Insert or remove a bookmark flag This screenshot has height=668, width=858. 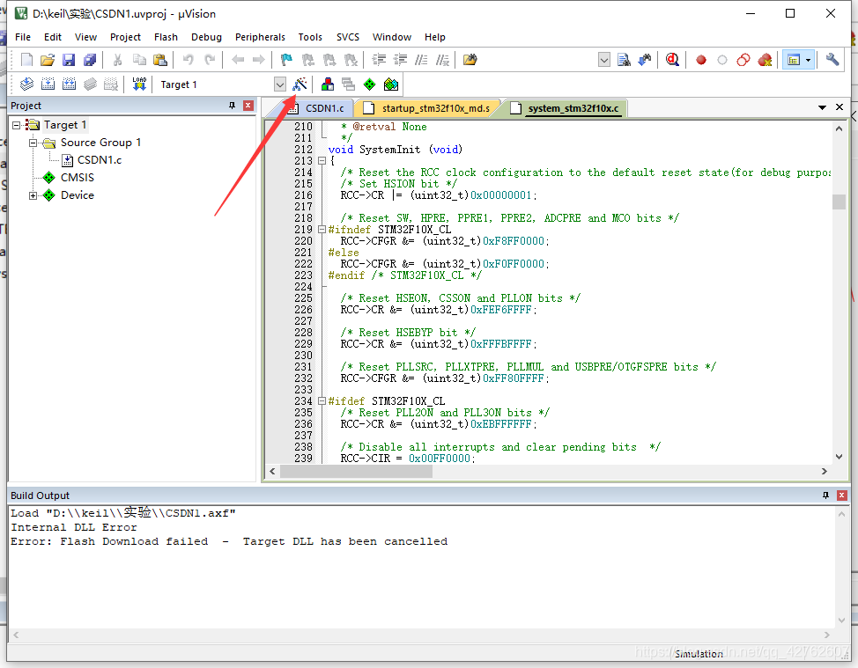coord(286,60)
